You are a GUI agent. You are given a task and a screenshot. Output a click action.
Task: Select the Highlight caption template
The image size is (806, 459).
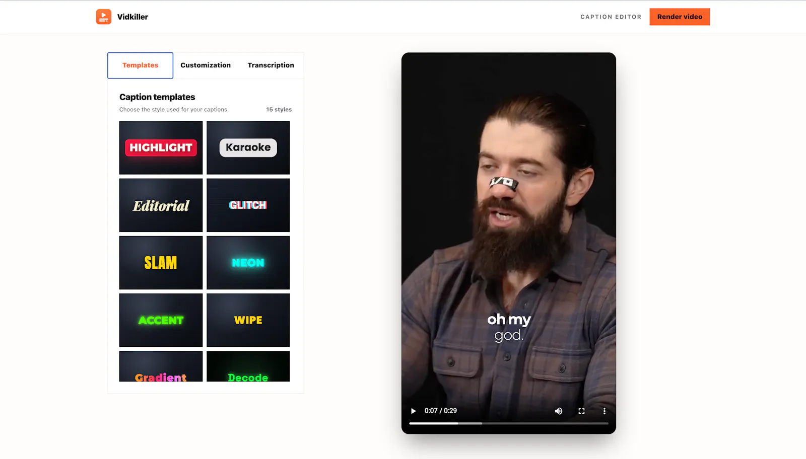161,147
